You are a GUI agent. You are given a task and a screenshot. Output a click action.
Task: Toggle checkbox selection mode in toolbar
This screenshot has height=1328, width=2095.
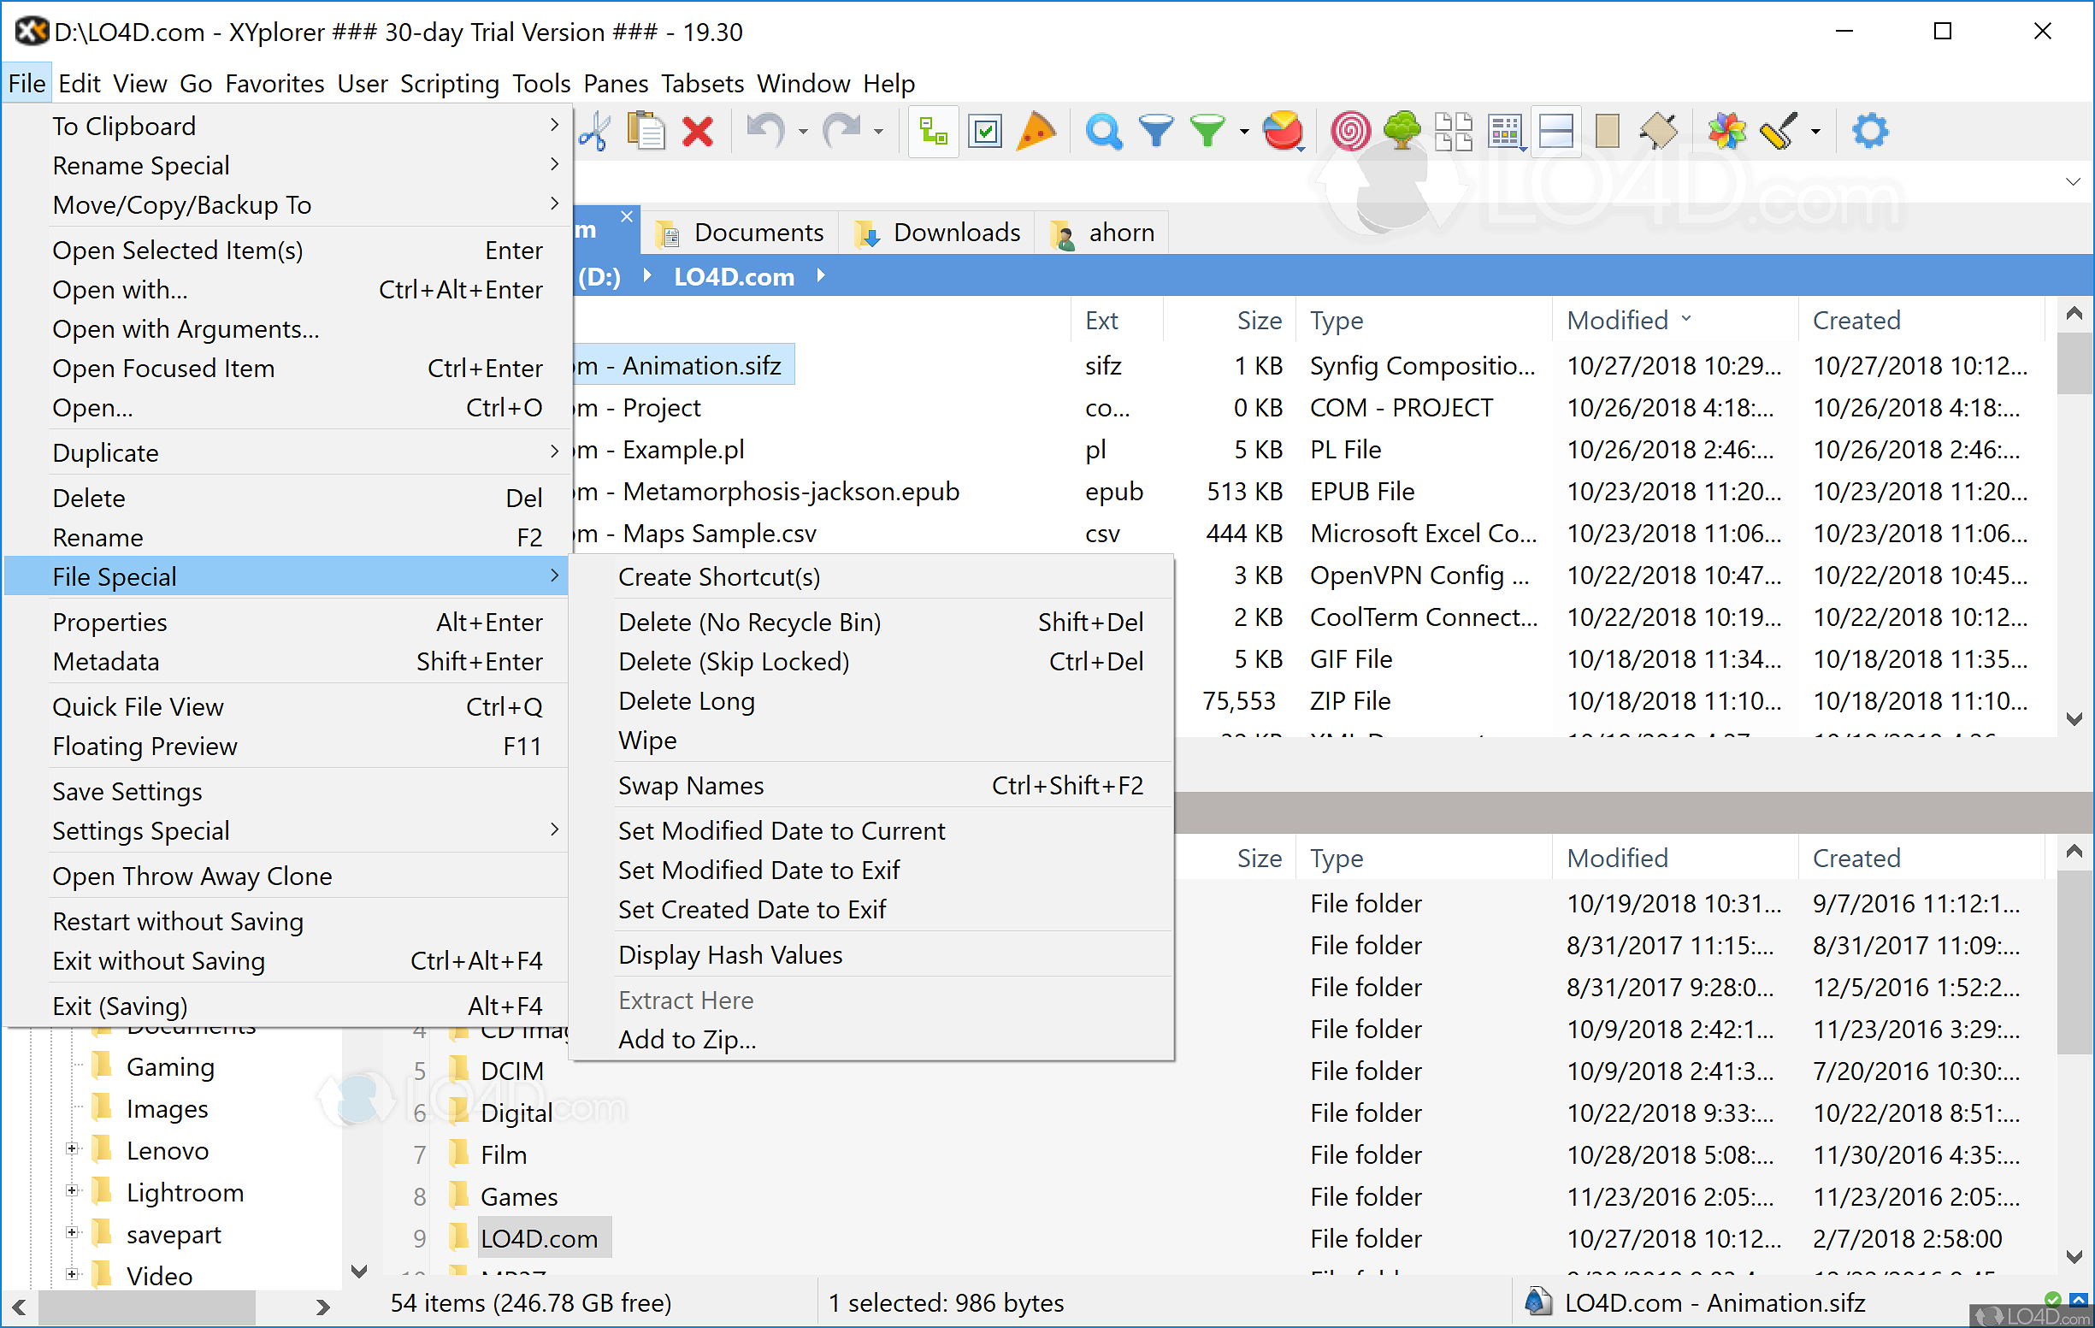[984, 131]
